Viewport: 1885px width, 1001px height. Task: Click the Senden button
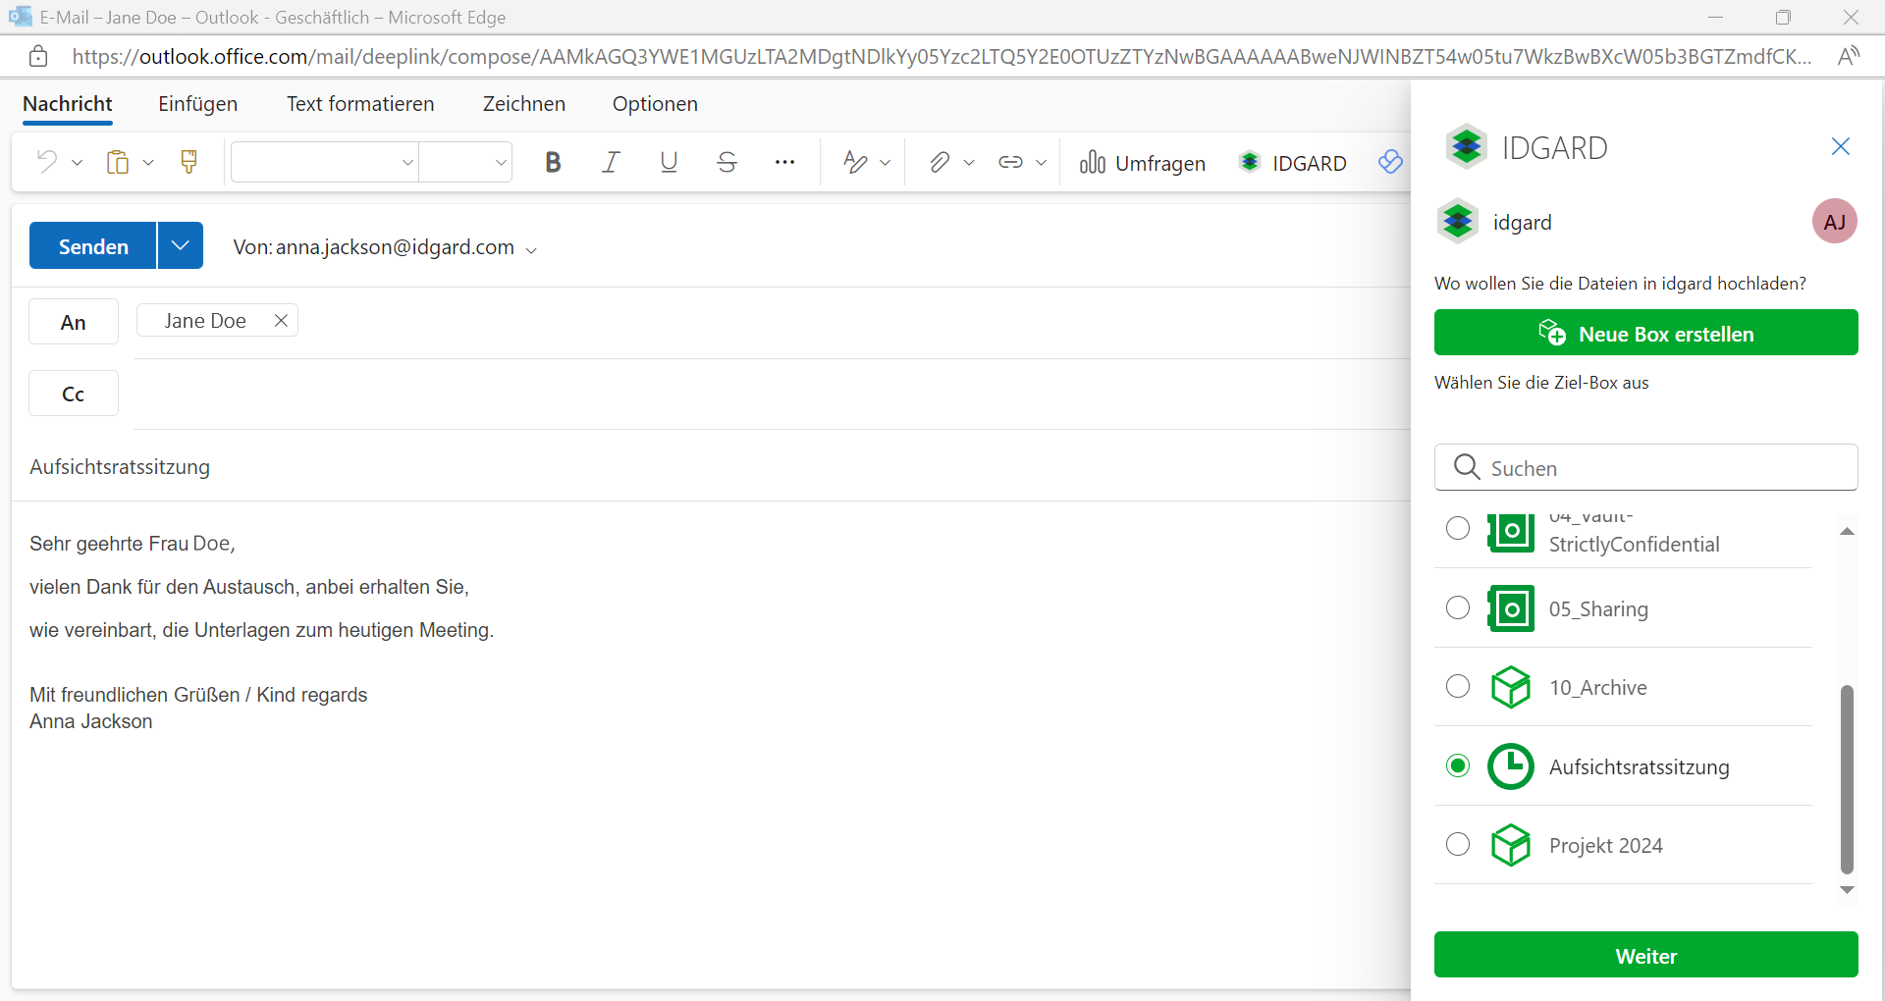93,245
